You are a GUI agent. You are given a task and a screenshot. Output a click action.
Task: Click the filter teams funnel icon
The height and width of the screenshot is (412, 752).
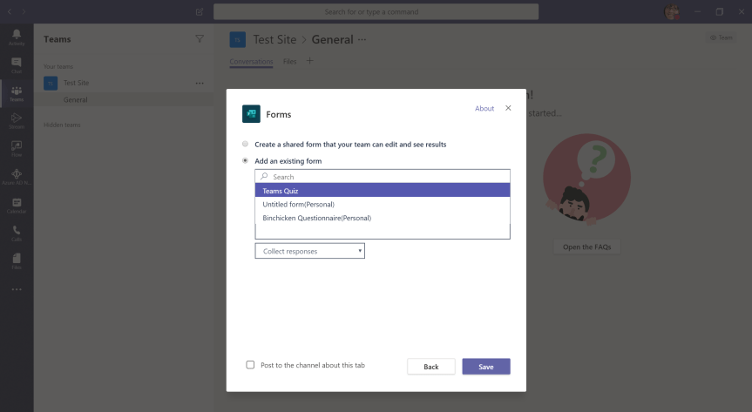[200, 39]
